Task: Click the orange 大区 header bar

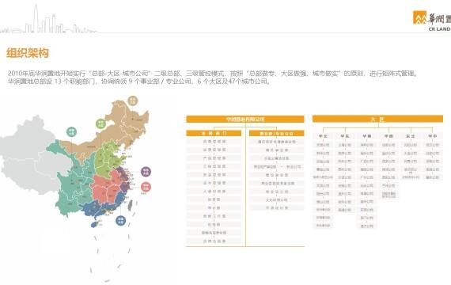Action: [377, 119]
